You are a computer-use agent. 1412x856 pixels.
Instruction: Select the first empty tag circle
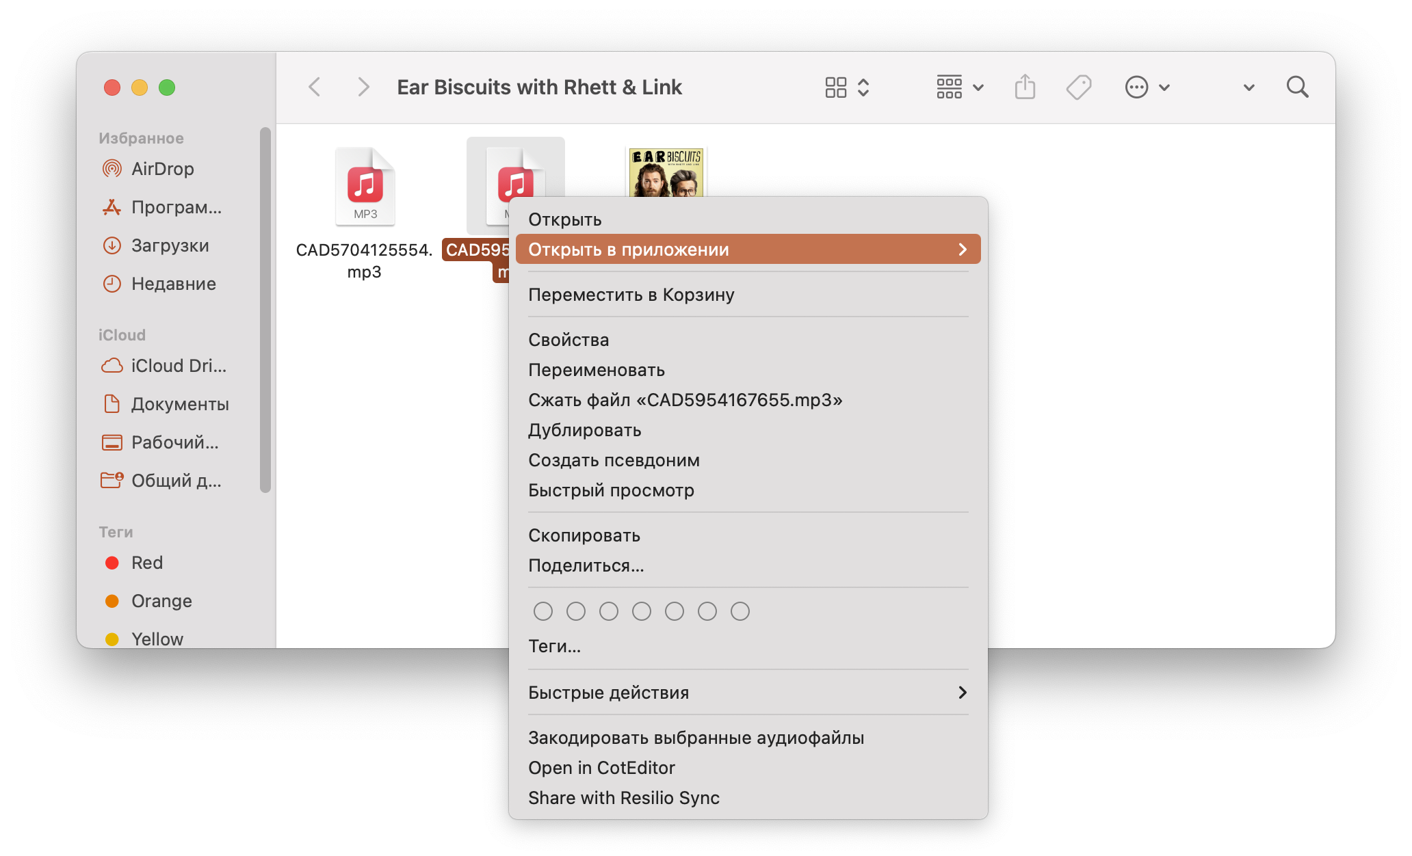pos(543,611)
